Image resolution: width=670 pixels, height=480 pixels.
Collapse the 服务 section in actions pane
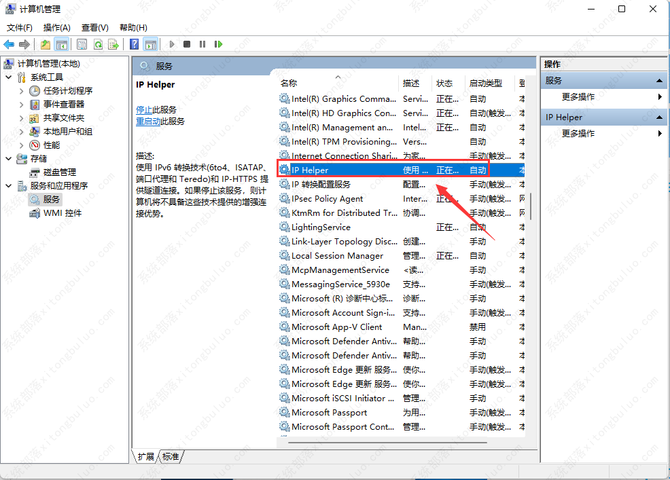click(x=659, y=80)
